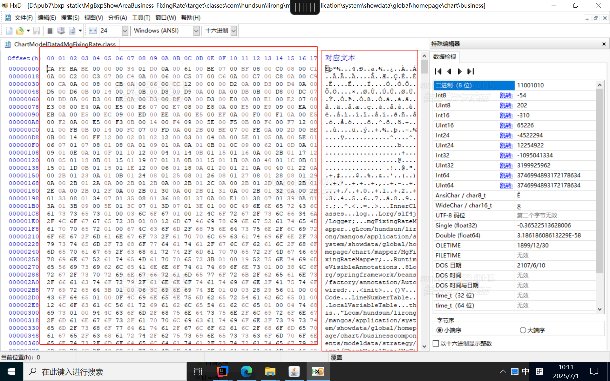Open Windows (ANSI) encoding dropdown

tap(196, 31)
